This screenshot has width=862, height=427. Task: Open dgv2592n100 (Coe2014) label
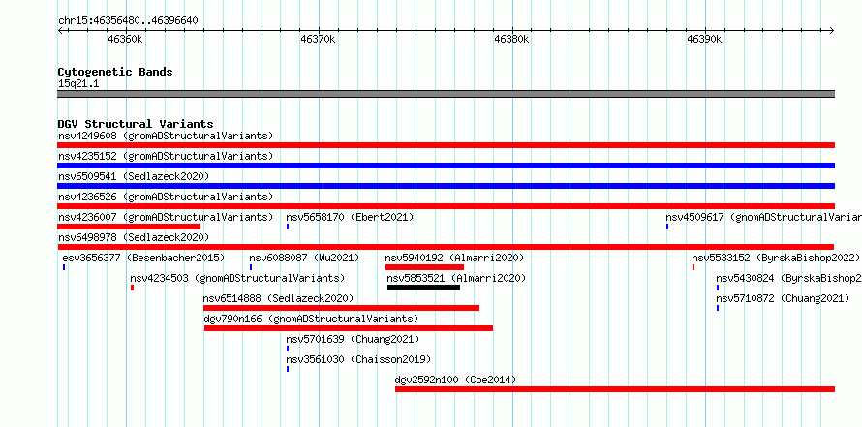click(x=455, y=380)
